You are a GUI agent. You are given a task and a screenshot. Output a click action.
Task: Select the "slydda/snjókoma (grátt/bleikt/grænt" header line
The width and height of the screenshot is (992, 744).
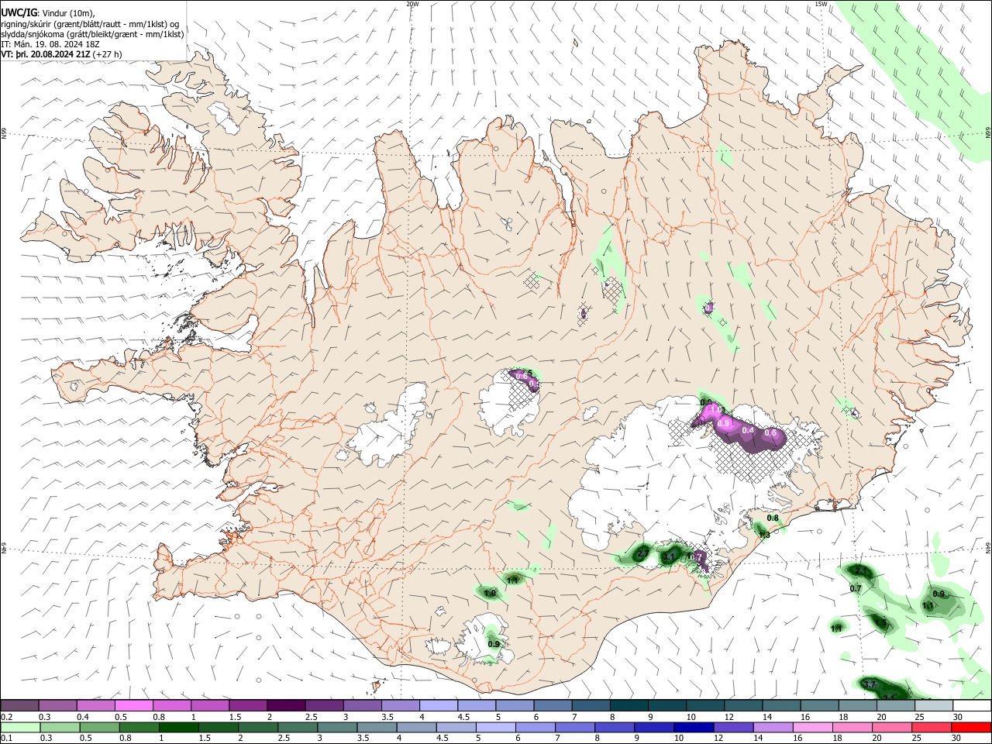(x=92, y=33)
